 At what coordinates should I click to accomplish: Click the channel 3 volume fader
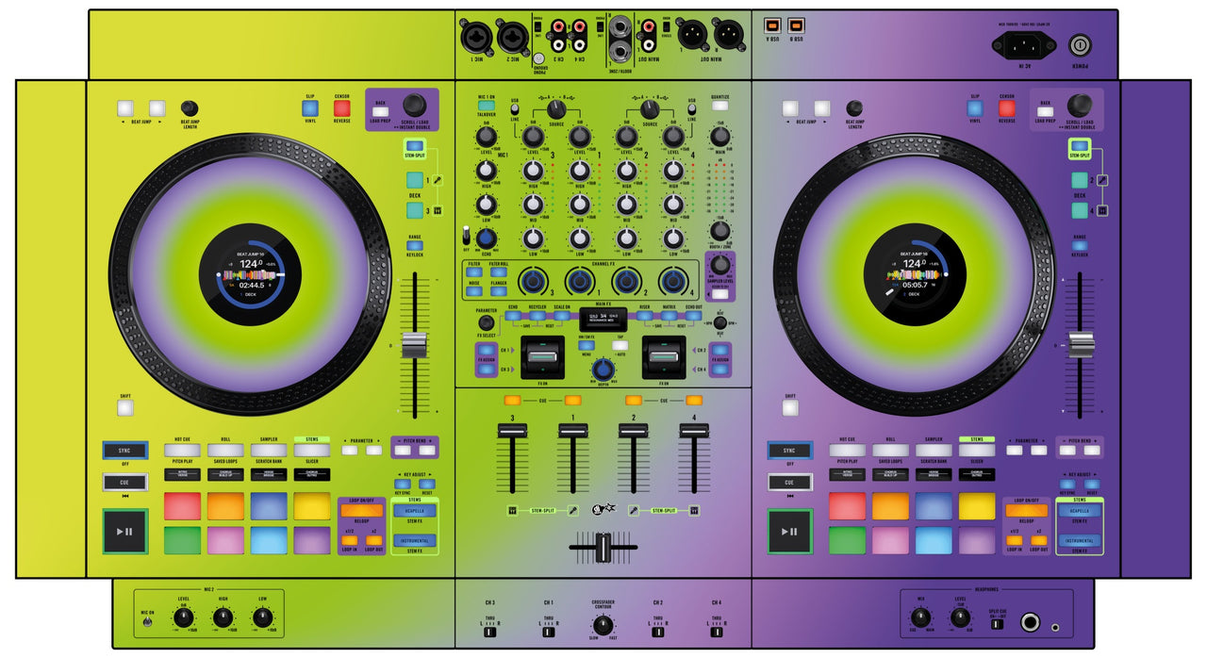(511, 431)
